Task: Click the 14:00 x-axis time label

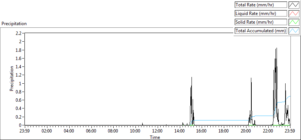Action: tap(180, 131)
